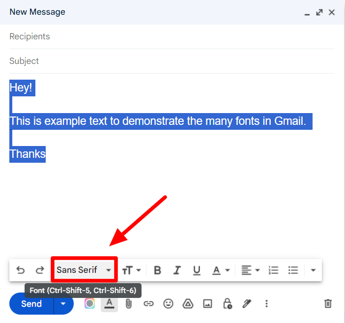Discard the draft with trash icon
This screenshot has width=345, height=323.
(x=328, y=303)
